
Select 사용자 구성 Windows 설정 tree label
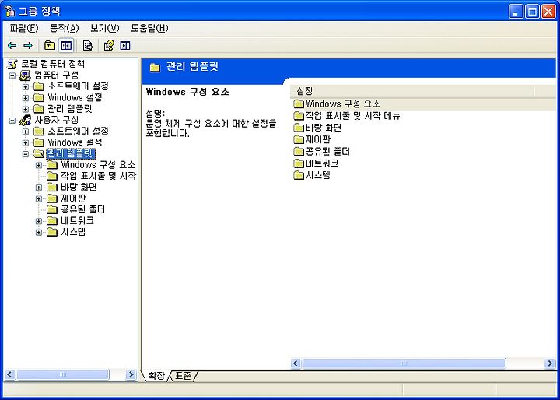click(75, 142)
